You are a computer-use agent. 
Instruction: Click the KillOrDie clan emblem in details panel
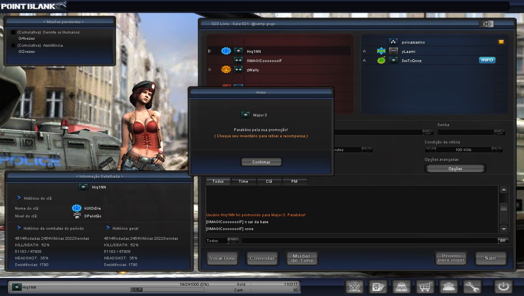click(x=77, y=208)
